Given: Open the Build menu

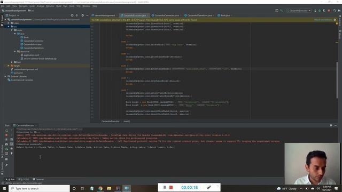Looking at the screenshot, I should click(59, 6).
